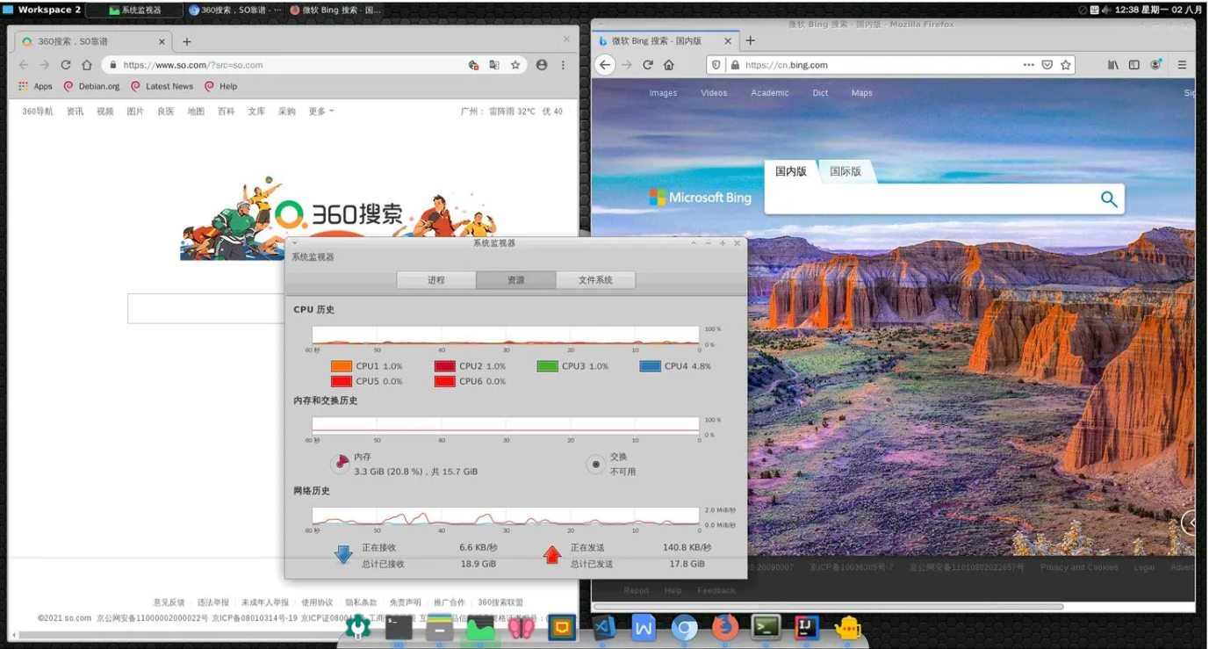Viewport: 1209px width, 649px height.
Task: Switch to the 进程 tab in system monitor
Action: (436, 279)
